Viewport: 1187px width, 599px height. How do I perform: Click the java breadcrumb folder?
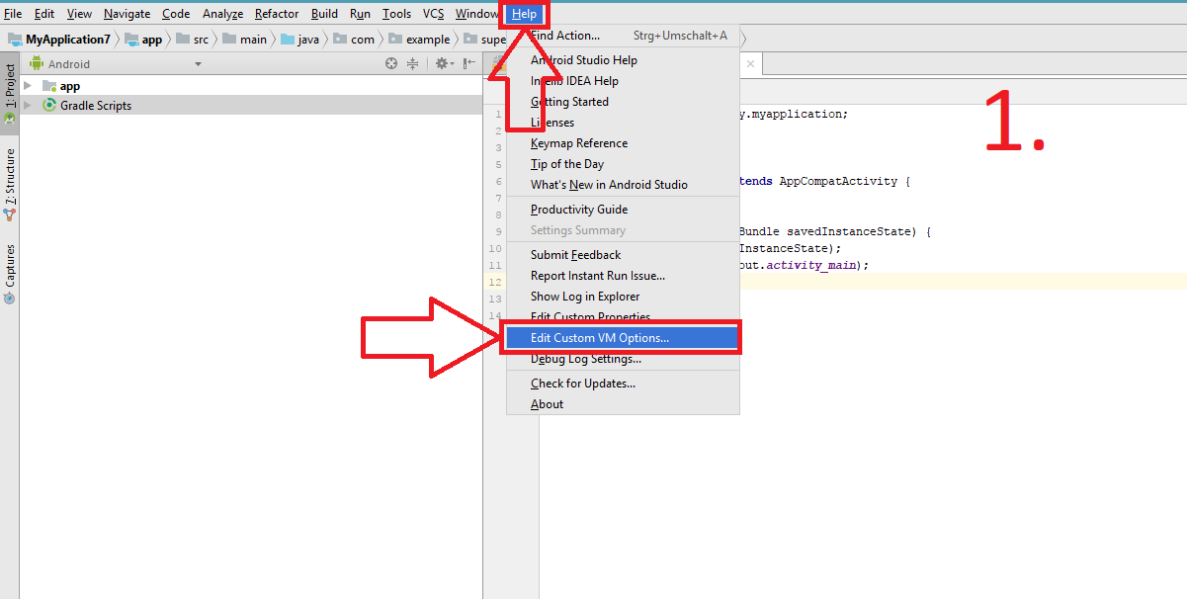300,40
